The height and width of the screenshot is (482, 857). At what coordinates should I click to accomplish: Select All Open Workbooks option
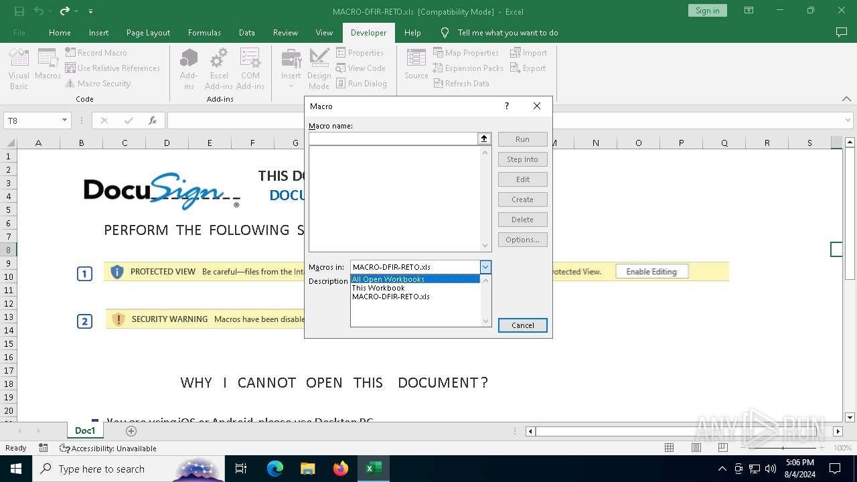(x=415, y=279)
